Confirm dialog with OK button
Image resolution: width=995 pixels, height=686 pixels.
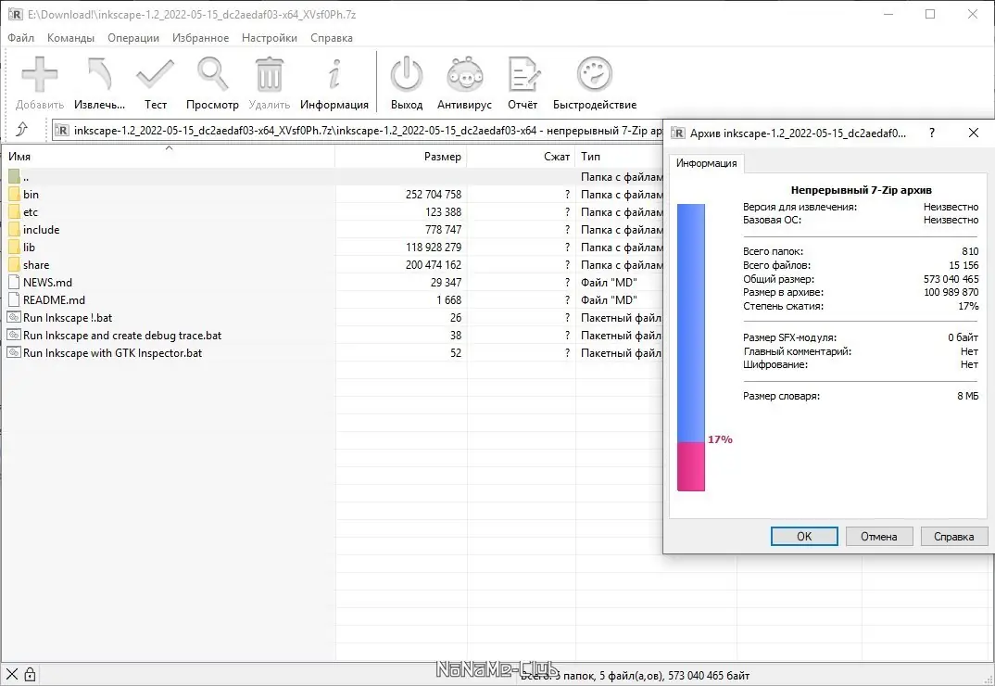(804, 536)
